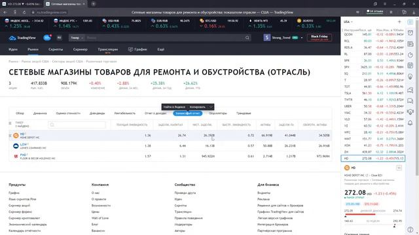
Task: Sort by Текущая ликвидность column header
Action: [x=132, y=125]
